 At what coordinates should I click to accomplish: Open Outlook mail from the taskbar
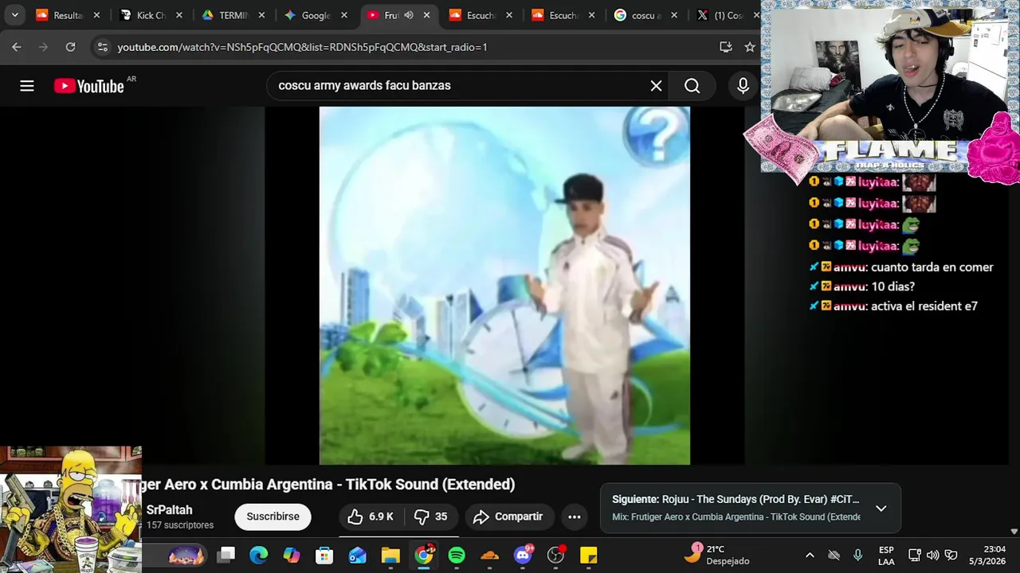[x=357, y=555]
